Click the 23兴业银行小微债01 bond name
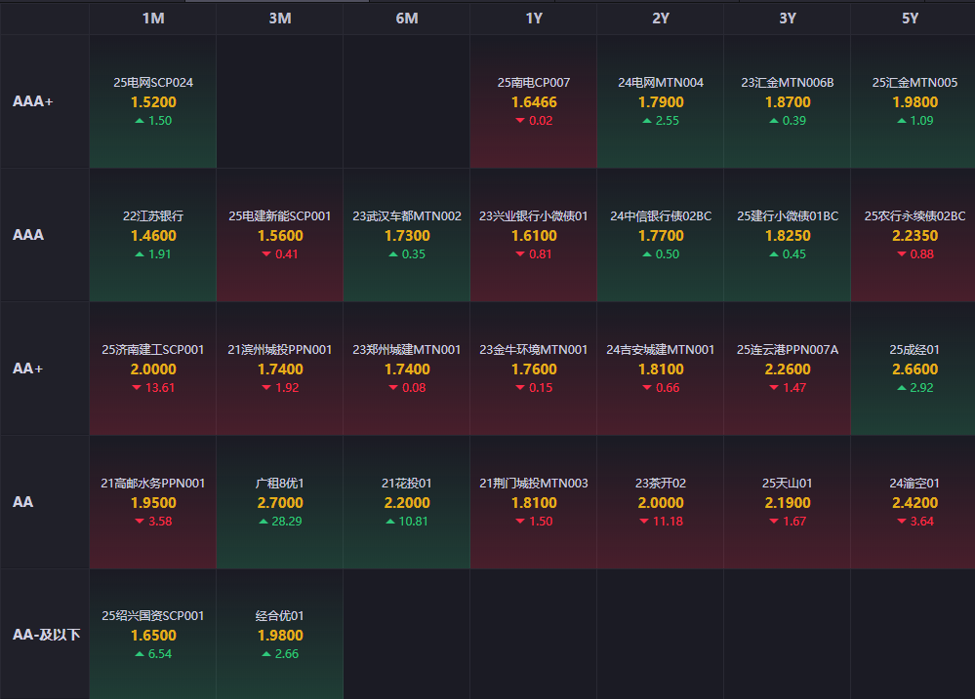975x699 pixels. (533, 216)
